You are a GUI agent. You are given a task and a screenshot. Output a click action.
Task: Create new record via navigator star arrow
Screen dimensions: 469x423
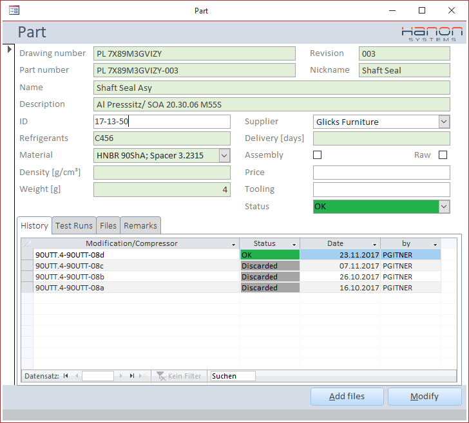click(x=143, y=376)
